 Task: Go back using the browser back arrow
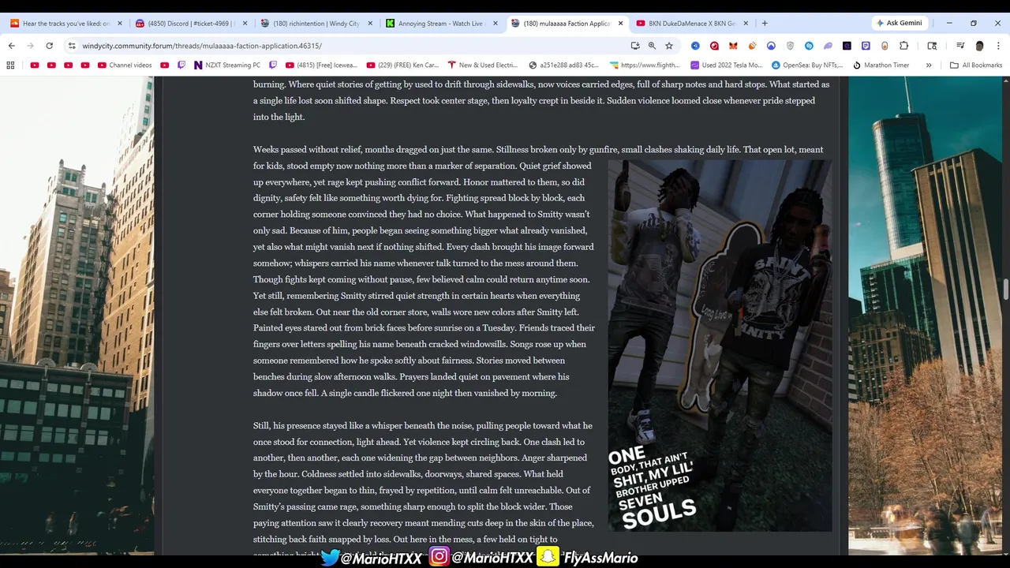click(x=12, y=46)
